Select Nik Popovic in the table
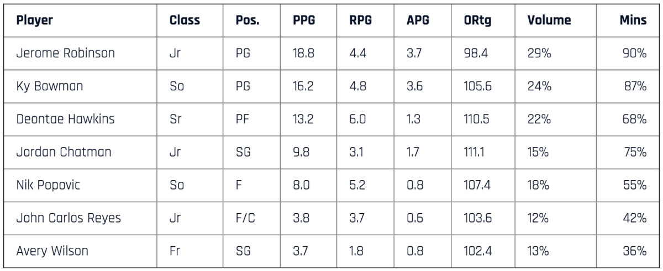Viewport: 663px width, 271px height. tap(48, 185)
